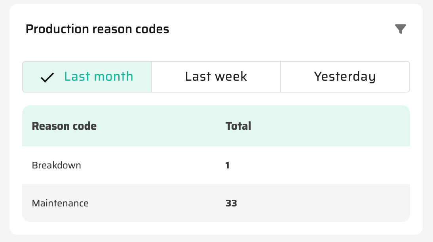Click the Breakdown total value 1
This screenshot has height=242, width=433.
[228, 165]
